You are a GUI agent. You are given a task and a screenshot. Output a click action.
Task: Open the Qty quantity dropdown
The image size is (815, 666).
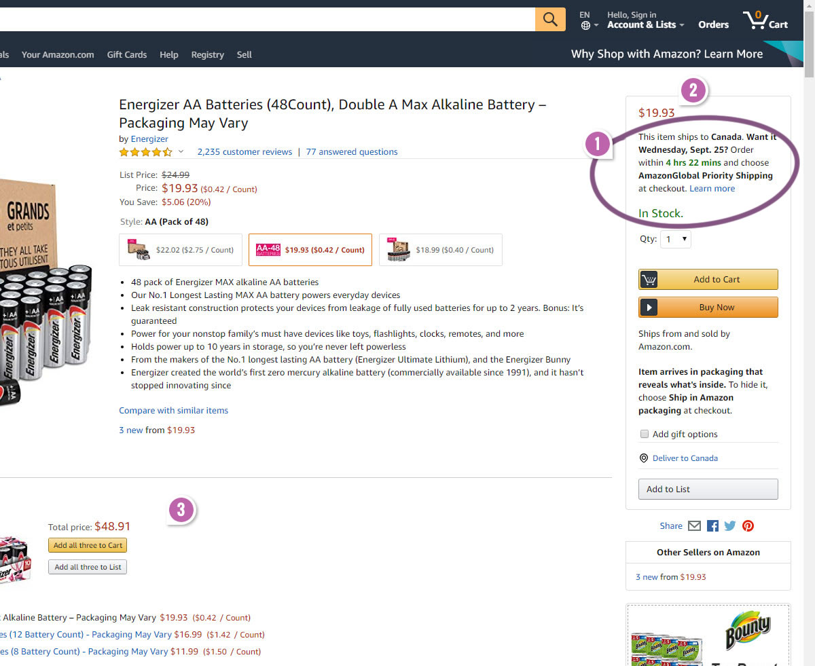click(x=676, y=239)
